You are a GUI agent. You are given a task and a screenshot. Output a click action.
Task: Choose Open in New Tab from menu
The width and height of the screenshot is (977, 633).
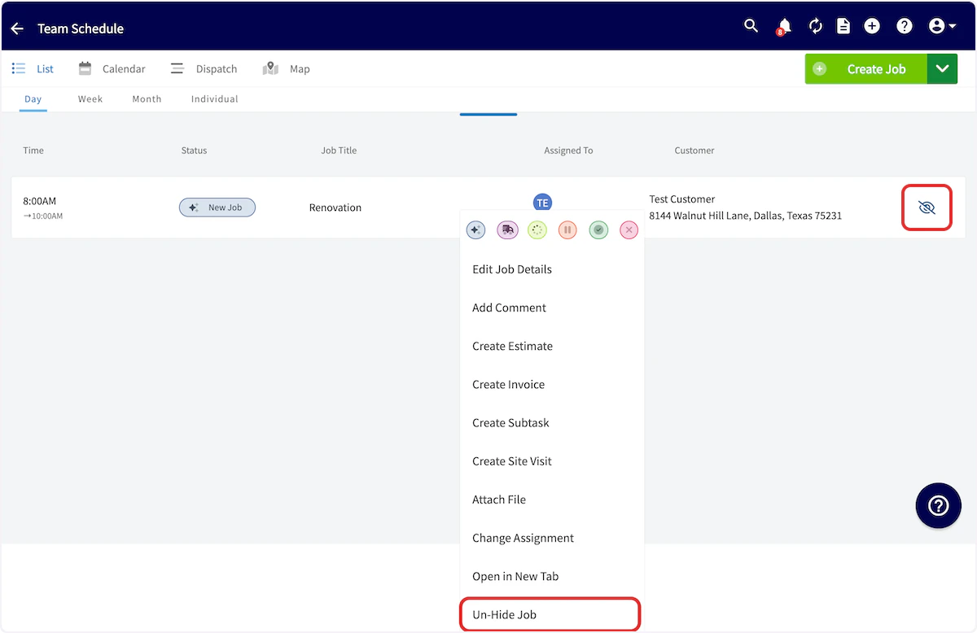[x=552, y=576]
